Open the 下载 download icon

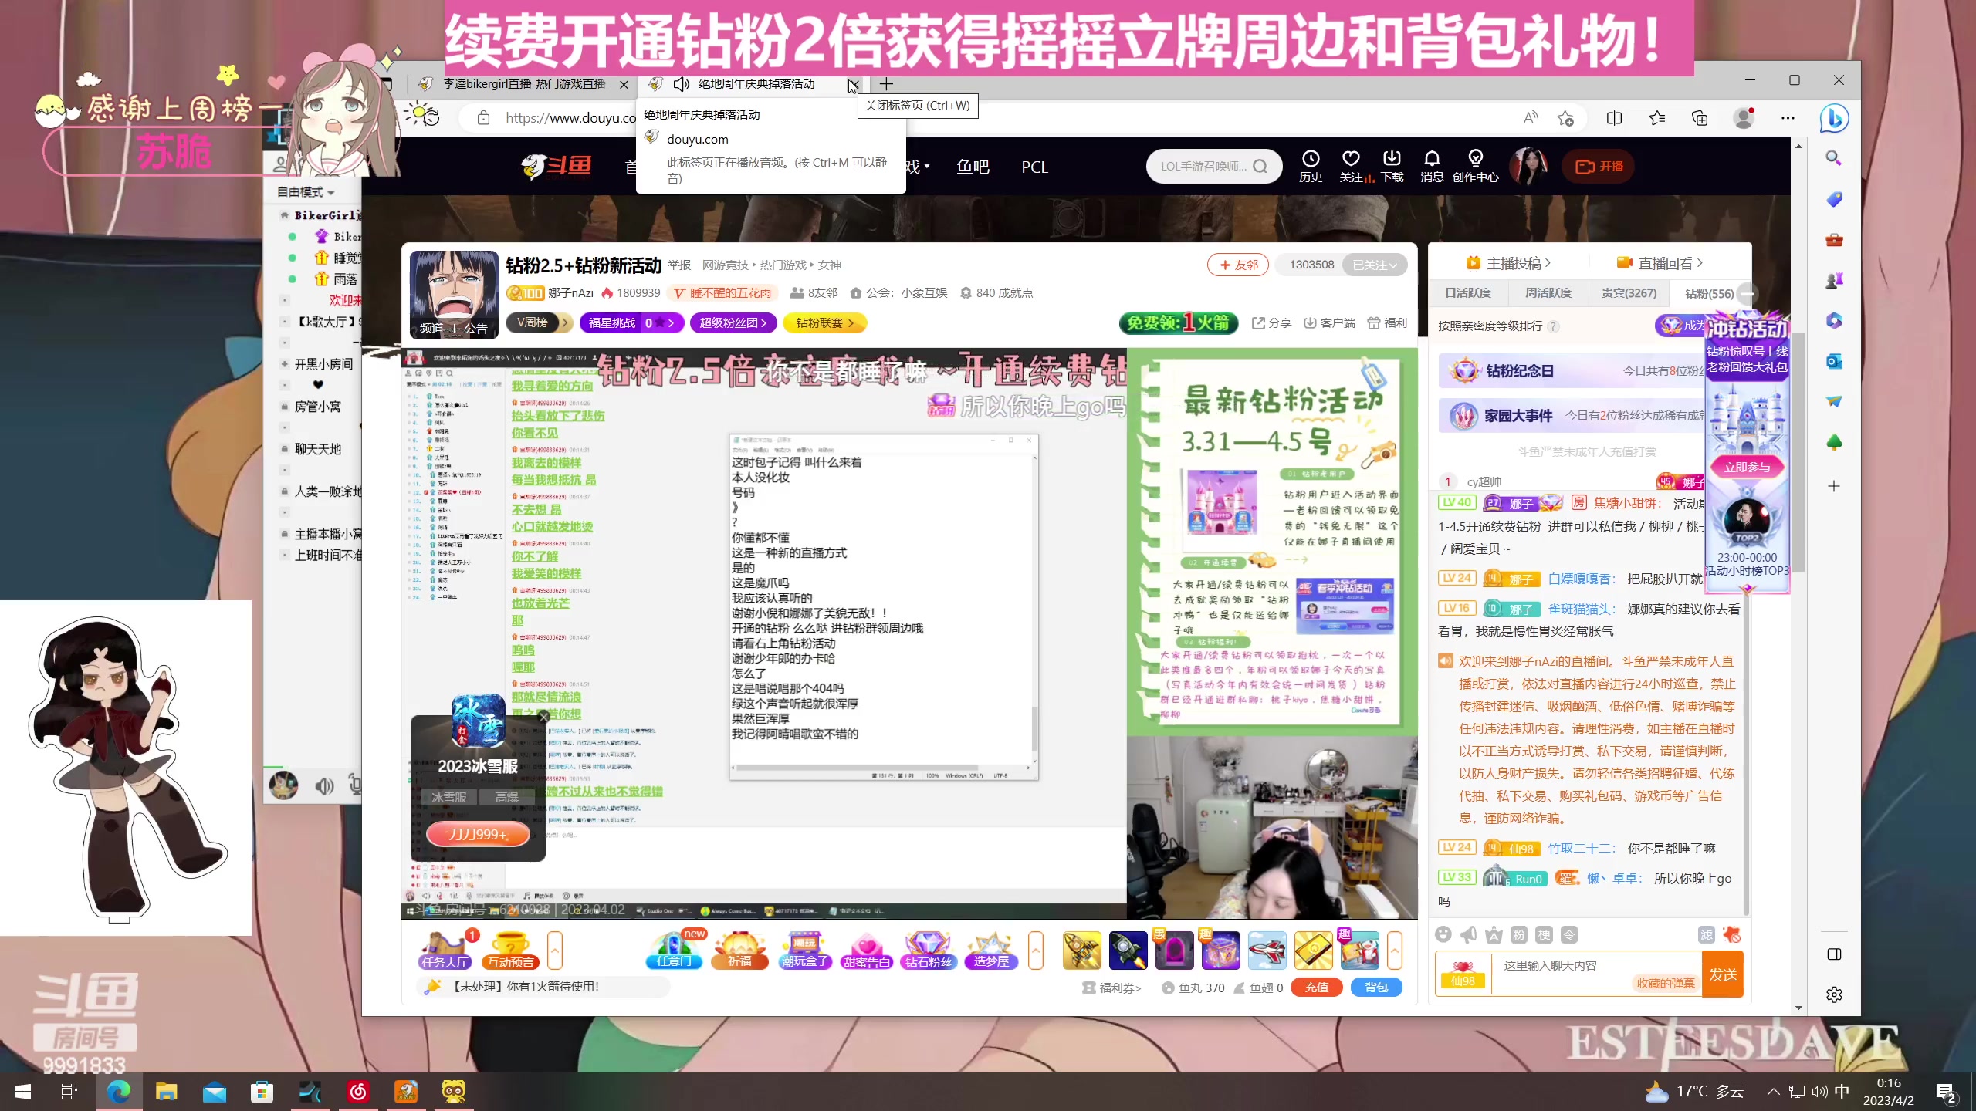point(1392,166)
